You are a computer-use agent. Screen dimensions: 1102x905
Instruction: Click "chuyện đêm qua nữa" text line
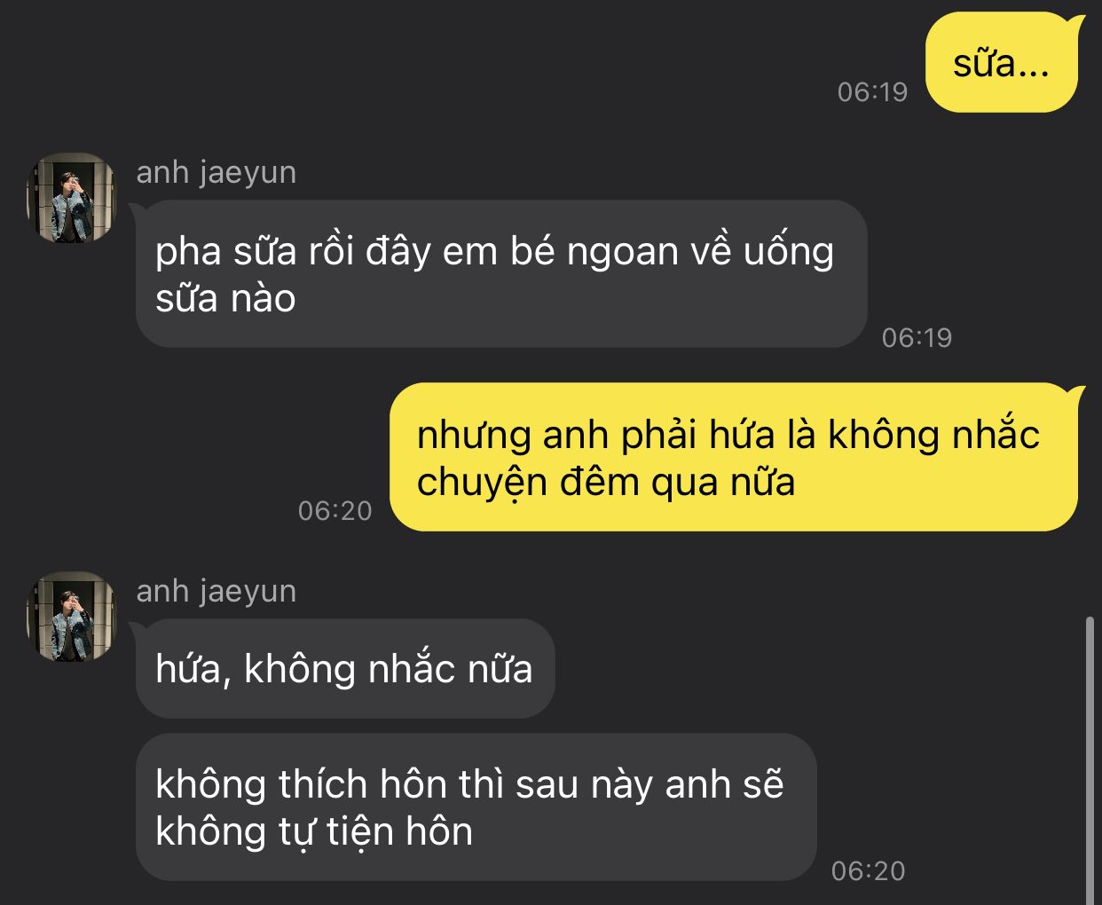606,483
